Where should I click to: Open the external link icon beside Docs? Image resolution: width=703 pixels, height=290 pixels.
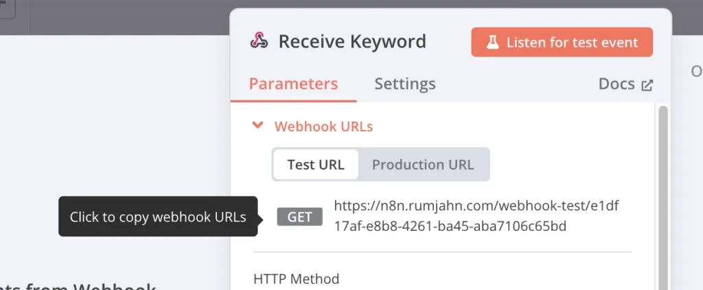647,85
